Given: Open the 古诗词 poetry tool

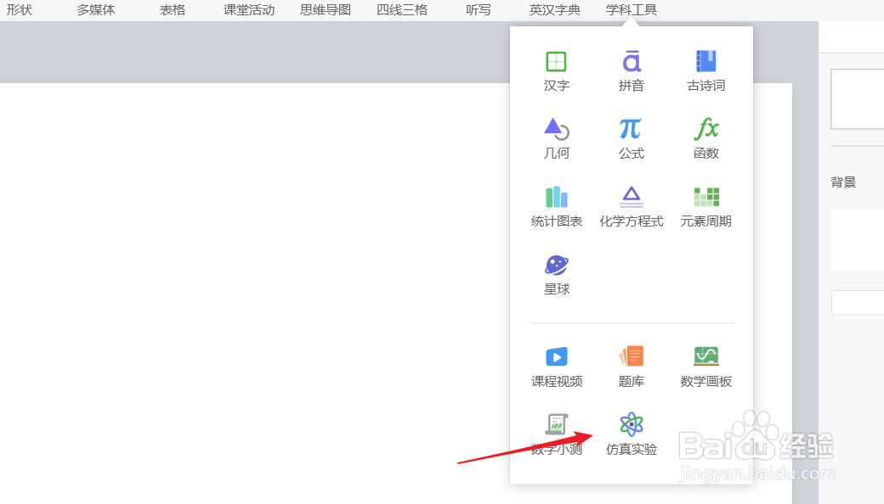Looking at the screenshot, I should (705, 71).
